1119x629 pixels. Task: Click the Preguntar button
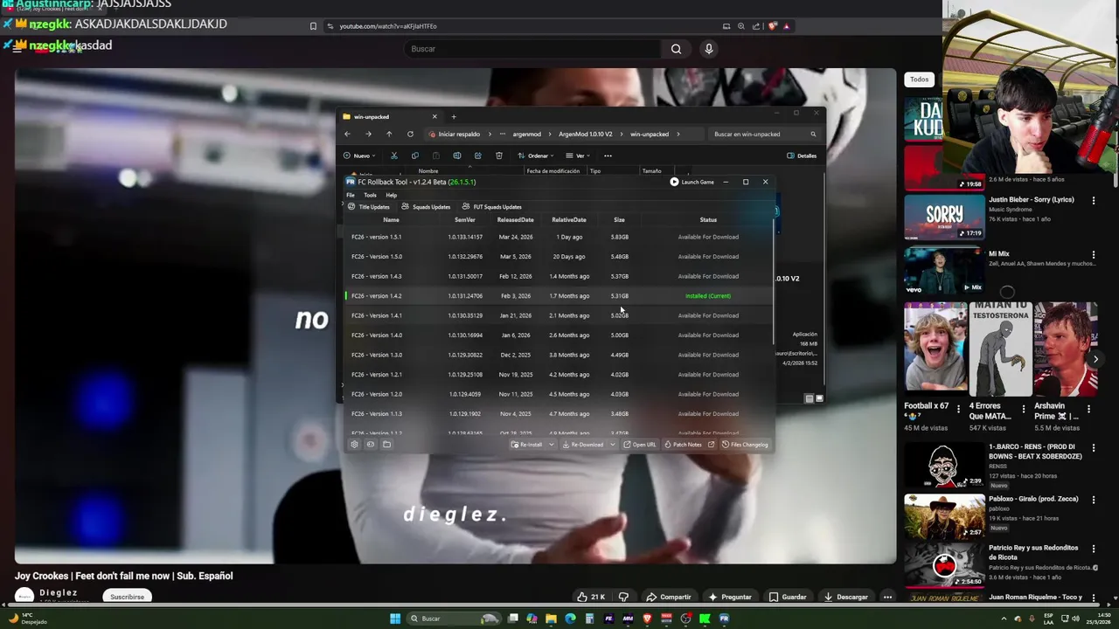(x=730, y=597)
